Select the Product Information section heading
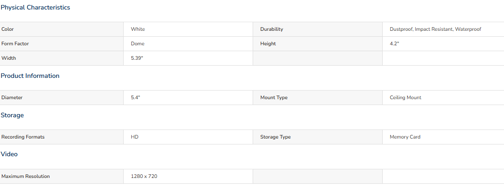 tap(30, 76)
